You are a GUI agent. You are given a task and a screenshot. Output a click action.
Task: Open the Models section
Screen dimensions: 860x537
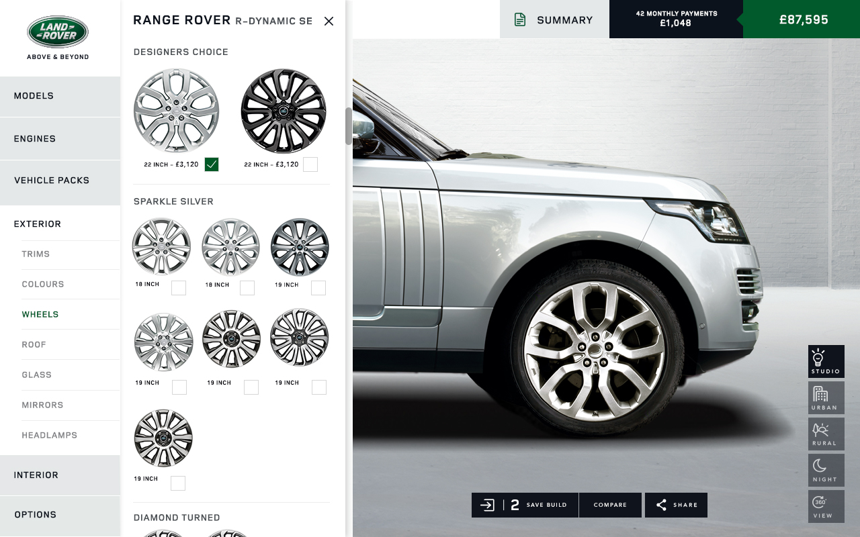[60, 96]
